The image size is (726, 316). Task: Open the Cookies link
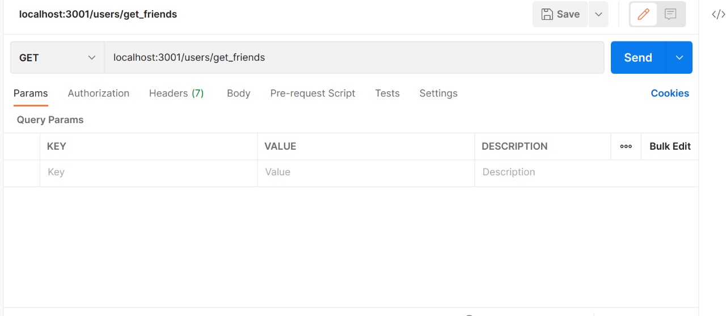coord(670,93)
